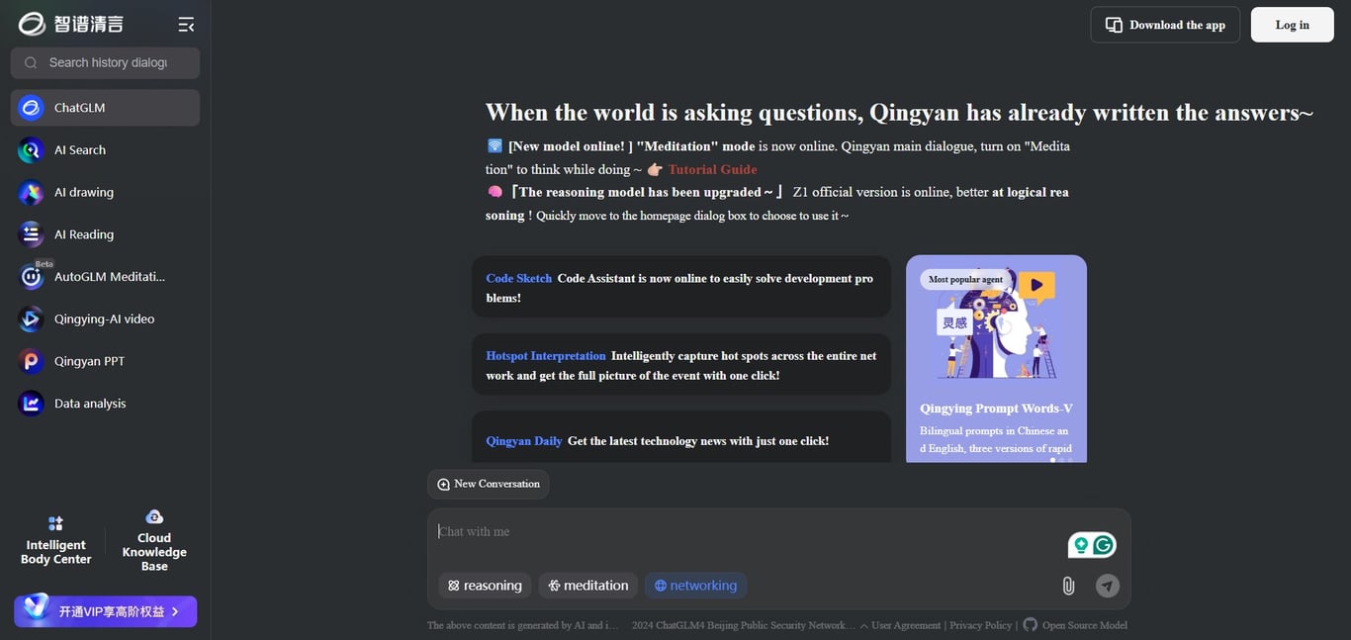Open the Qingying Prompt Words agent card

pyautogui.click(x=996, y=359)
